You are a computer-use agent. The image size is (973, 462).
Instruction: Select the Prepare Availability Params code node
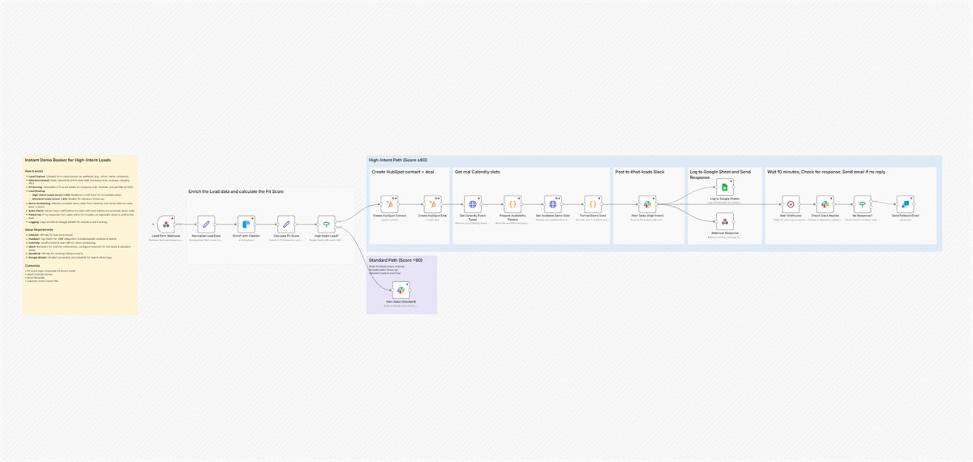[x=512, y=204]
